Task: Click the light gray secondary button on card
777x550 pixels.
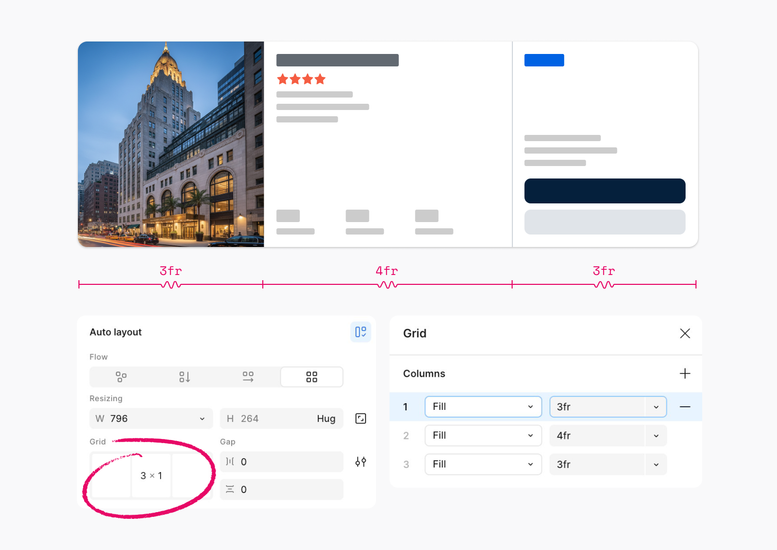Action: (x=605, y=222)
